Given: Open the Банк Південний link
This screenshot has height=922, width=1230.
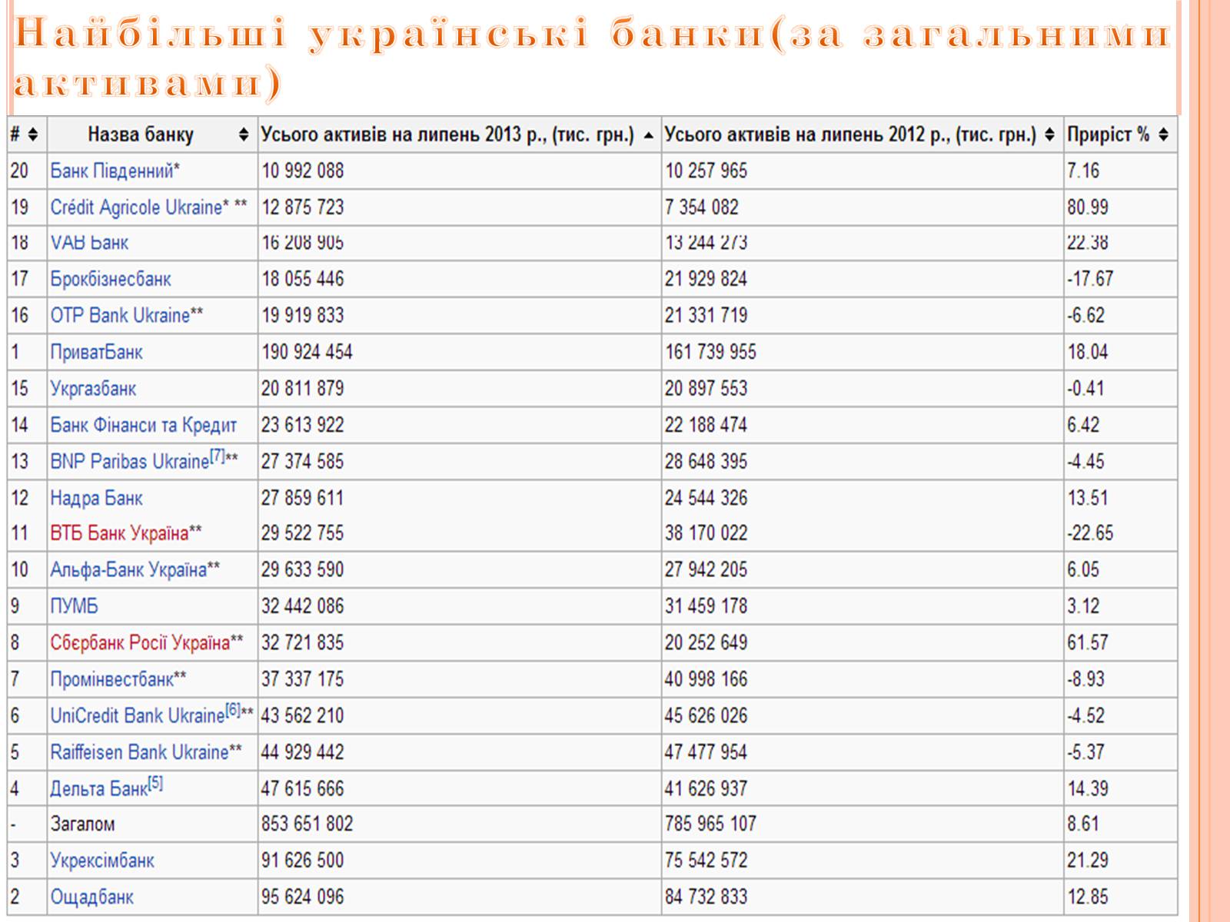Looking at the screenshot, I should coord(112,171).
